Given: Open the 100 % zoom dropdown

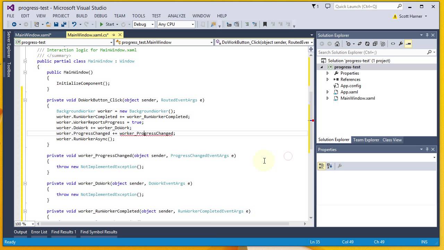Looking at the screenshot, I should tap(33, 224).
